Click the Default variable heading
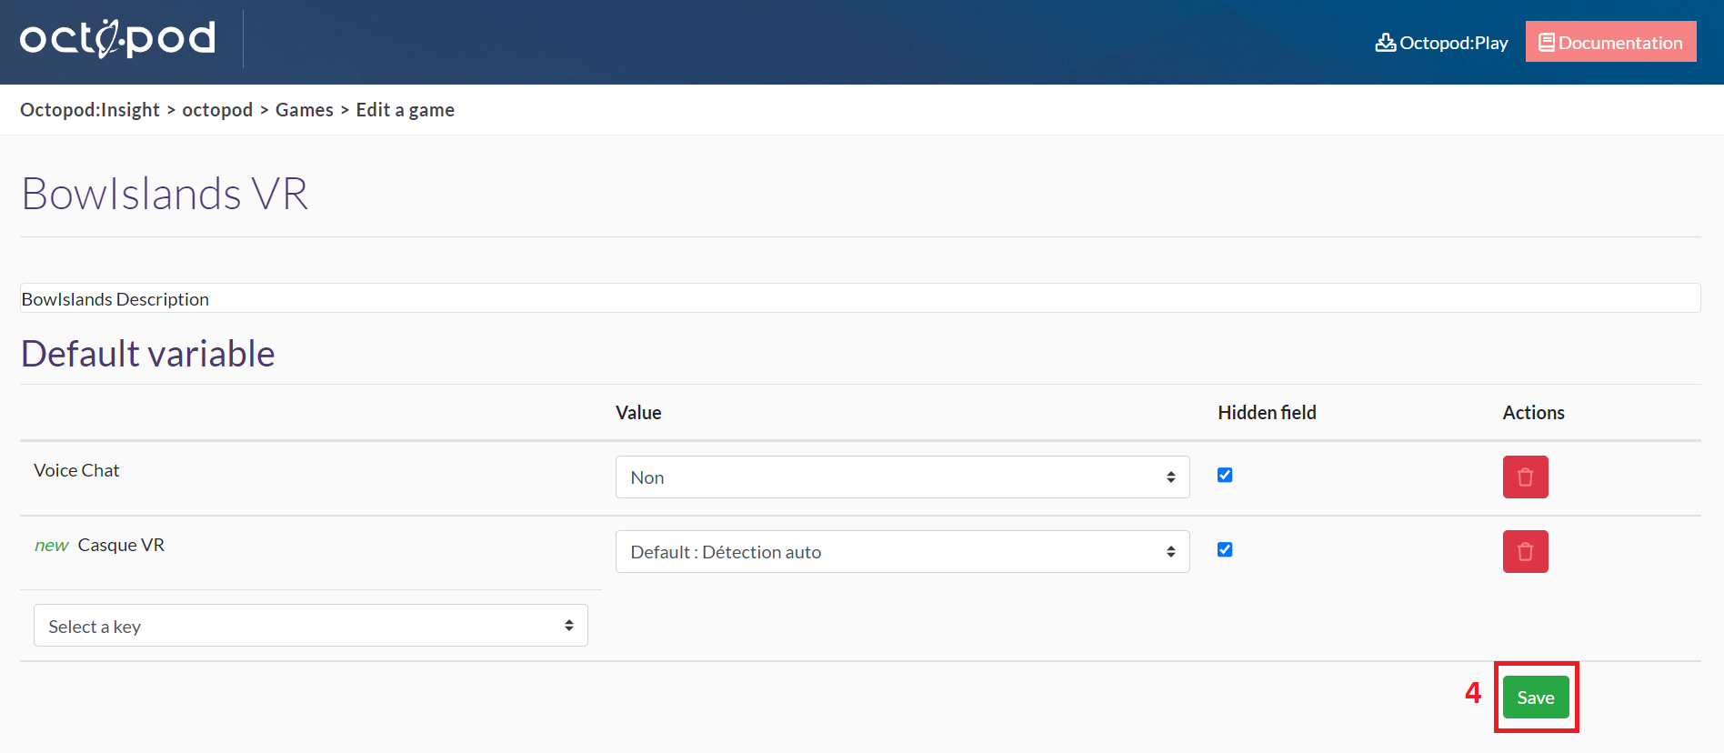1724x753 pixels. (x=148, y=354)
